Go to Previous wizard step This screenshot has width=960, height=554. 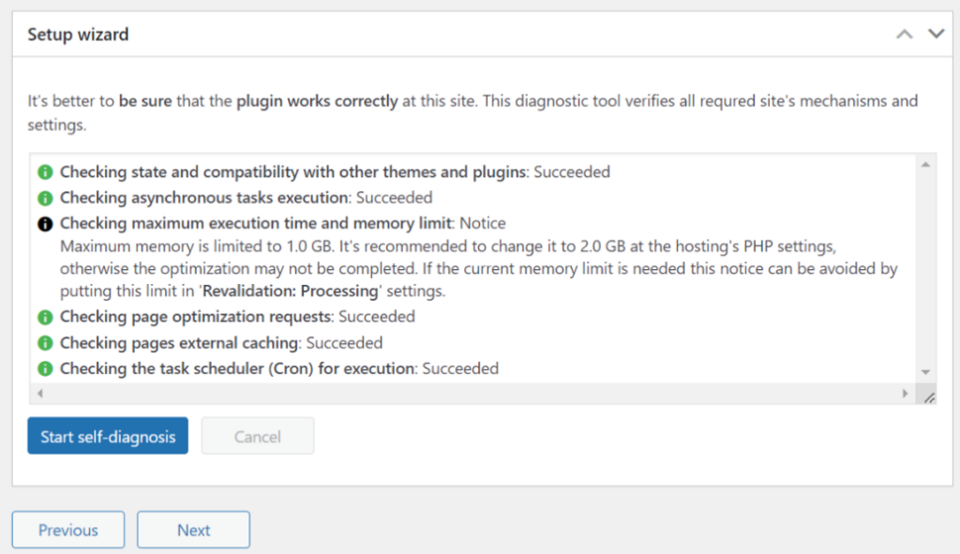click(x=68, y=530)
